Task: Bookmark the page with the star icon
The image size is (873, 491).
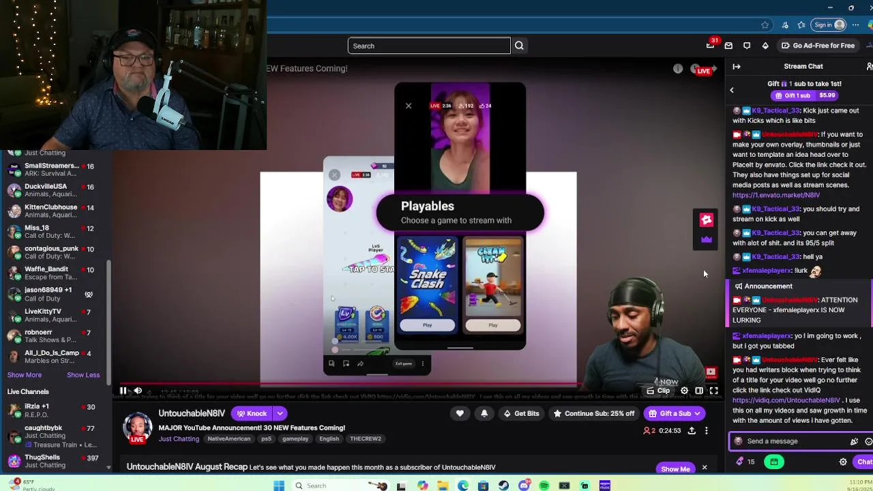Action: click(765, 25)
